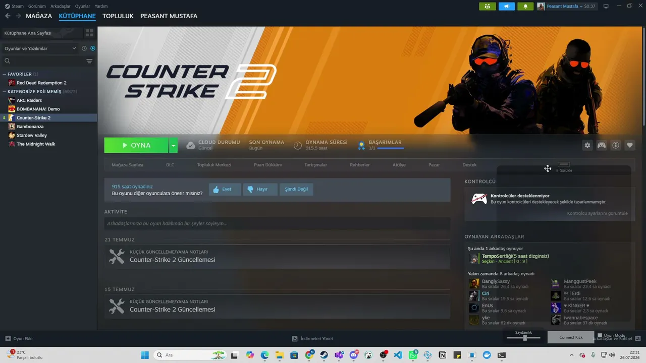
Task: Open Visual Studio Code from taskbar
Action: coord(398,355)
